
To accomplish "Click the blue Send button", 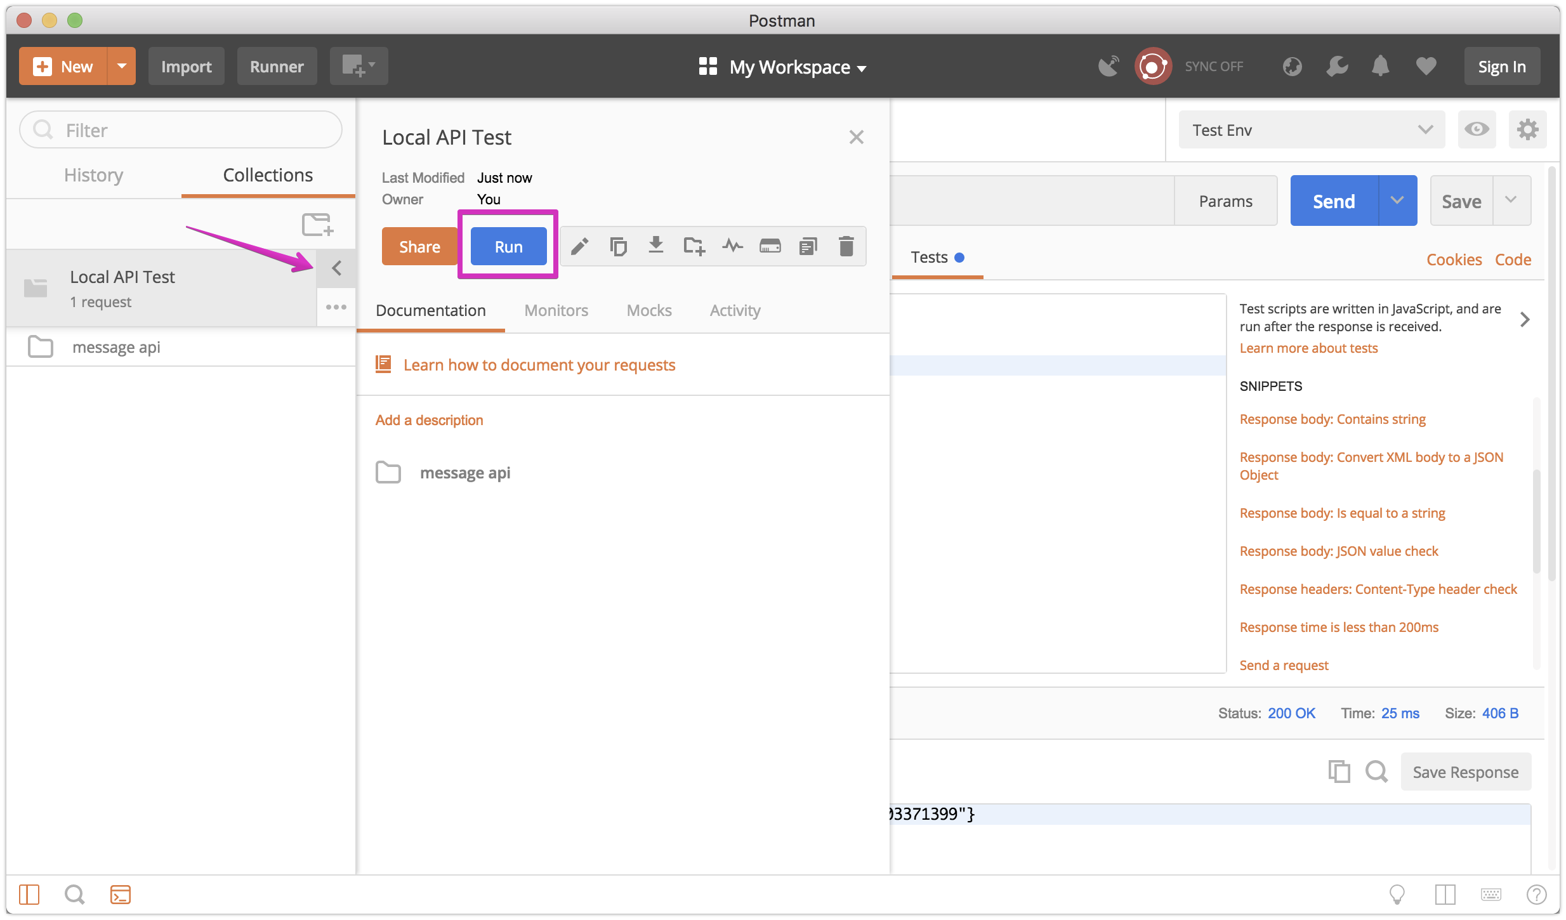I will click(x=1334, y=200).
